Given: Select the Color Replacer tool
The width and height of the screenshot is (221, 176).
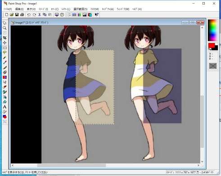Looking at the screenshot, I should (5, 77).
